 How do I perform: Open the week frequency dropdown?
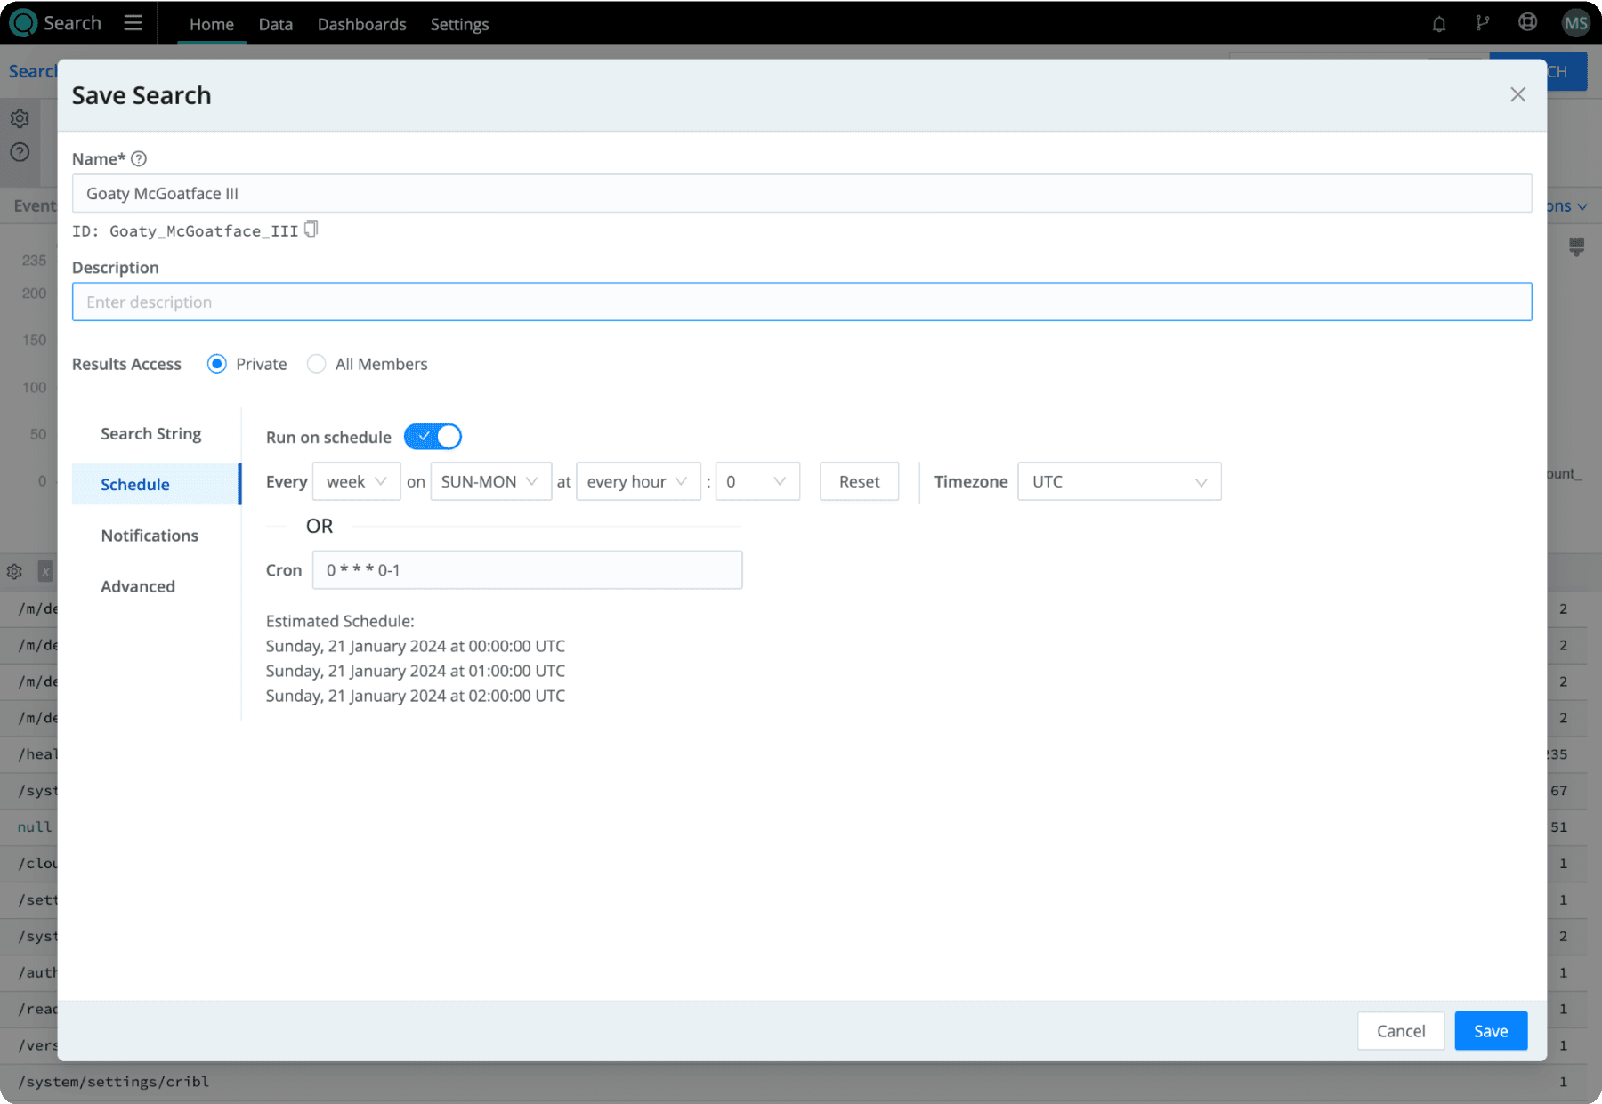pyautogui.click(x=356, y=481)
